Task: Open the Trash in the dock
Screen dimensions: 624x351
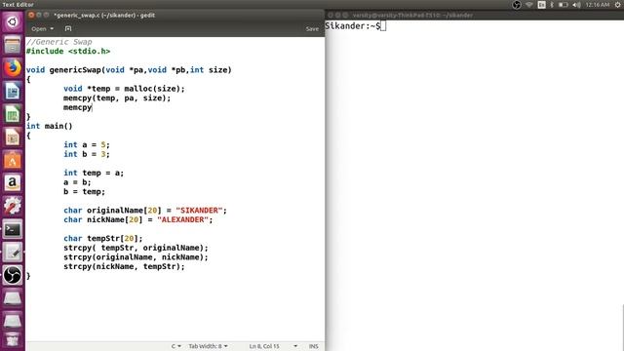Action: pos(13,340)
